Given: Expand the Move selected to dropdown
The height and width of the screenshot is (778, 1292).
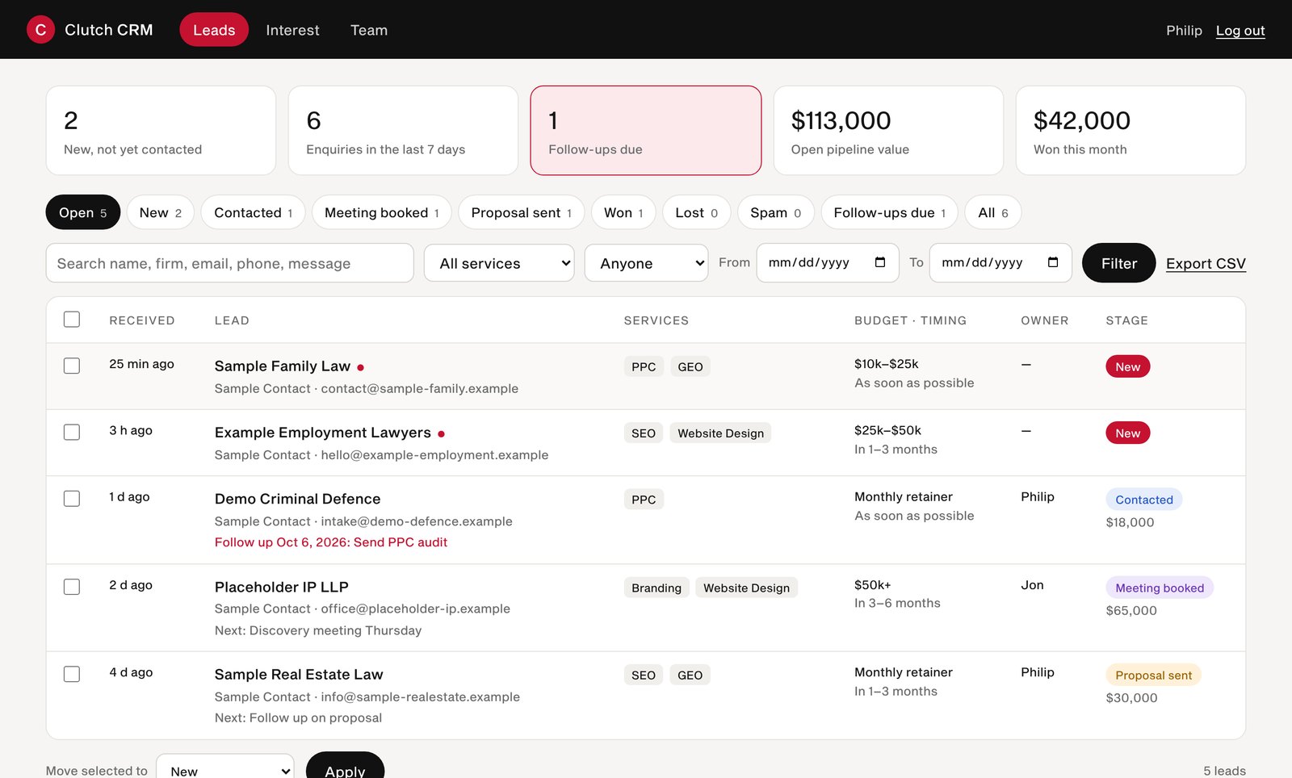Looking at the screenshot, I should (225, 766).
